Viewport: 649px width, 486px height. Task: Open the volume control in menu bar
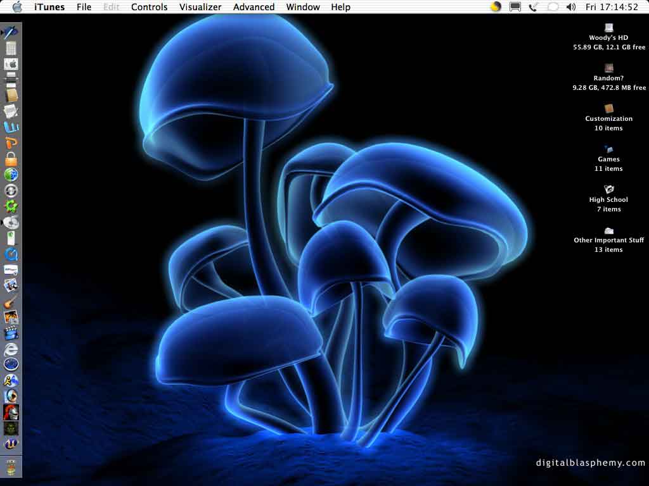571,6
